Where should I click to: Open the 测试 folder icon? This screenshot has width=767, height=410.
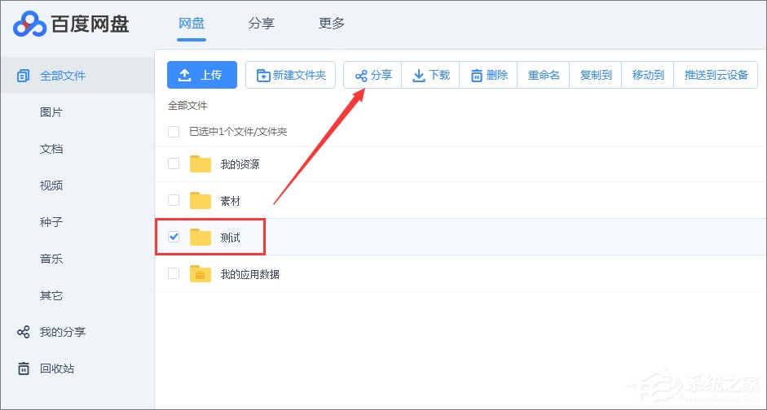click(x=201, y=238)
